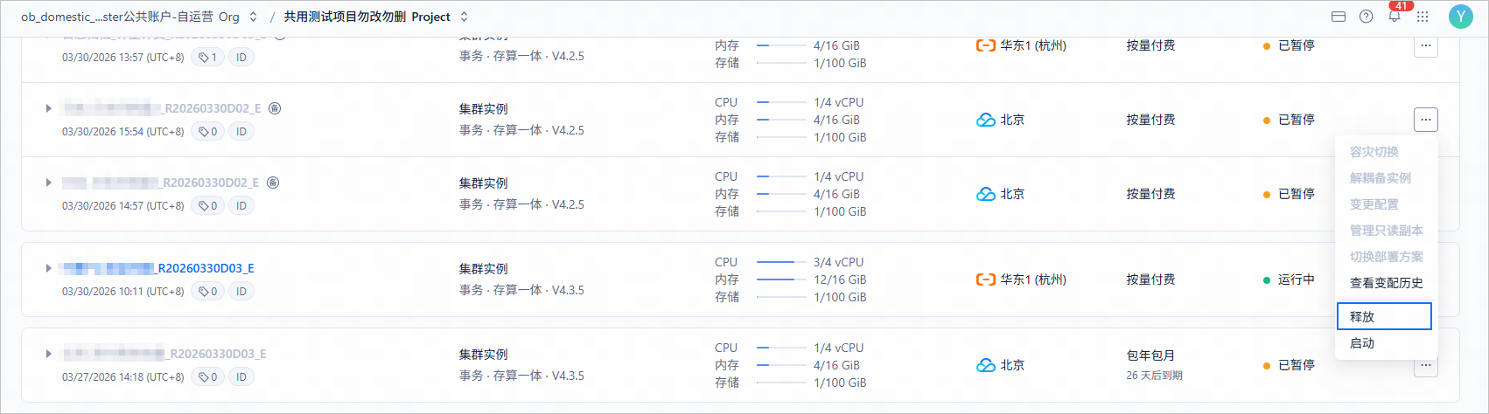Click the tag badge showing 1
Viewport: 1489px width, 414px height.
point(207,57)
